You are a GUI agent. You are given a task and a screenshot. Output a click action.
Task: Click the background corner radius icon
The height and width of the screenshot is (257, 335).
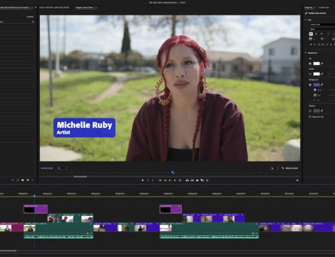(x=315, y=100)
